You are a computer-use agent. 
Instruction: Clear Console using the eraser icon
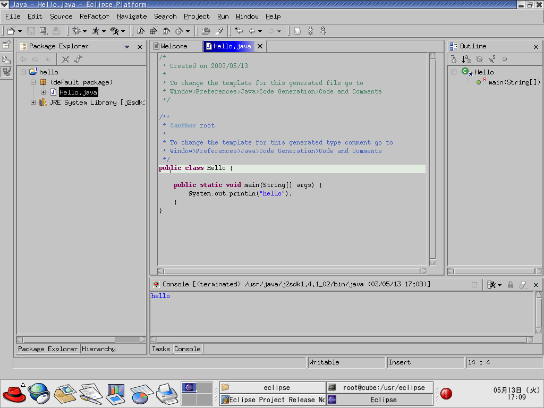coord(523,285)
